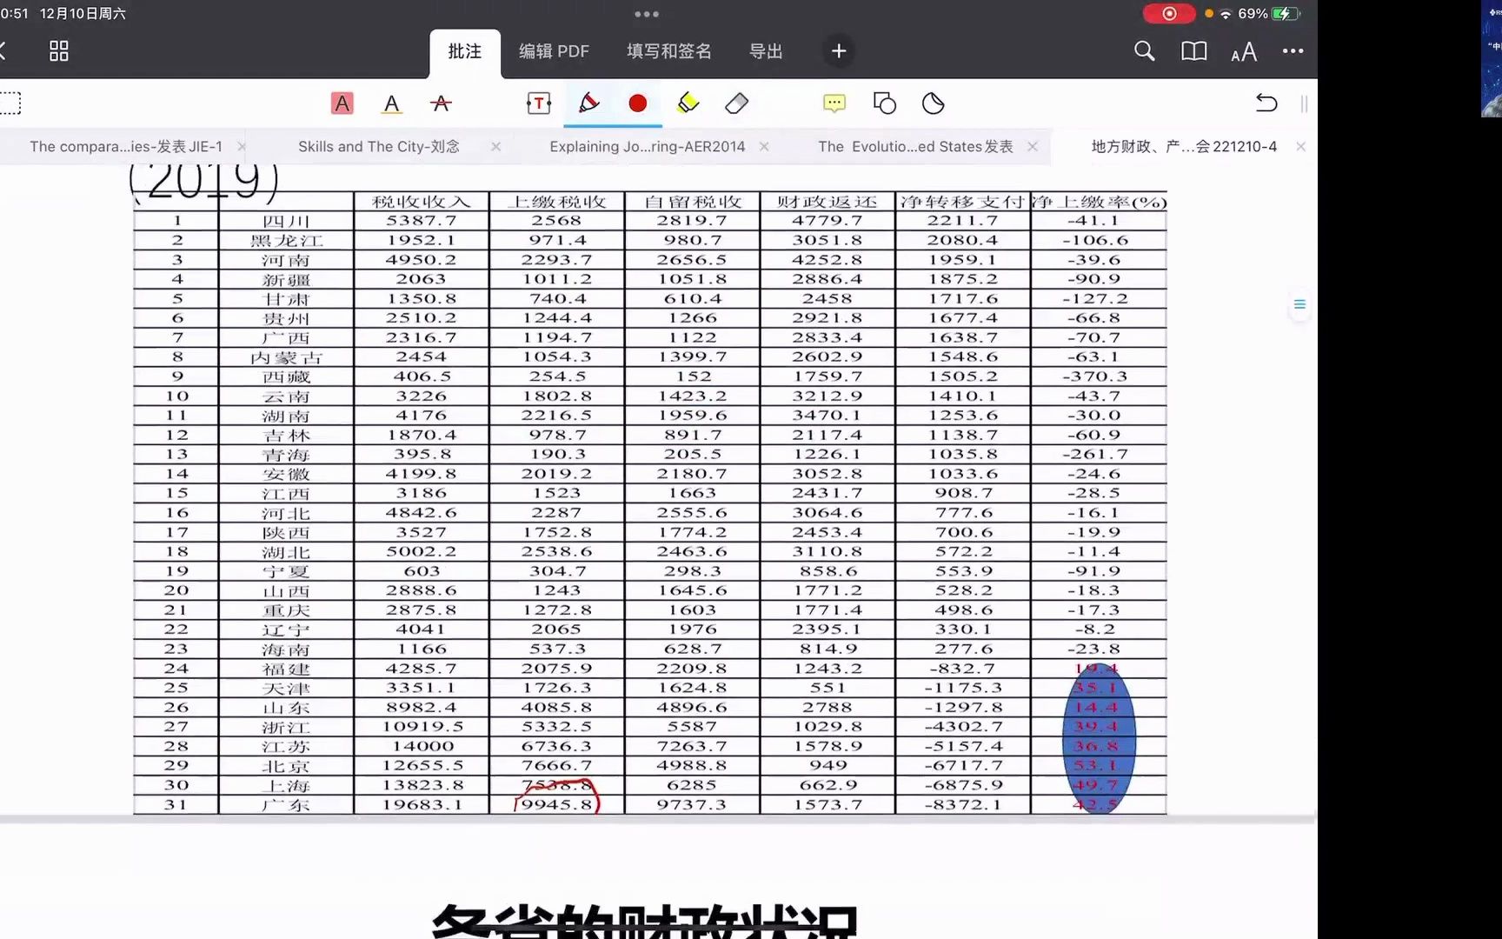Pick the red pen color dot
The image size is (1502, 939).
[637, 103]
